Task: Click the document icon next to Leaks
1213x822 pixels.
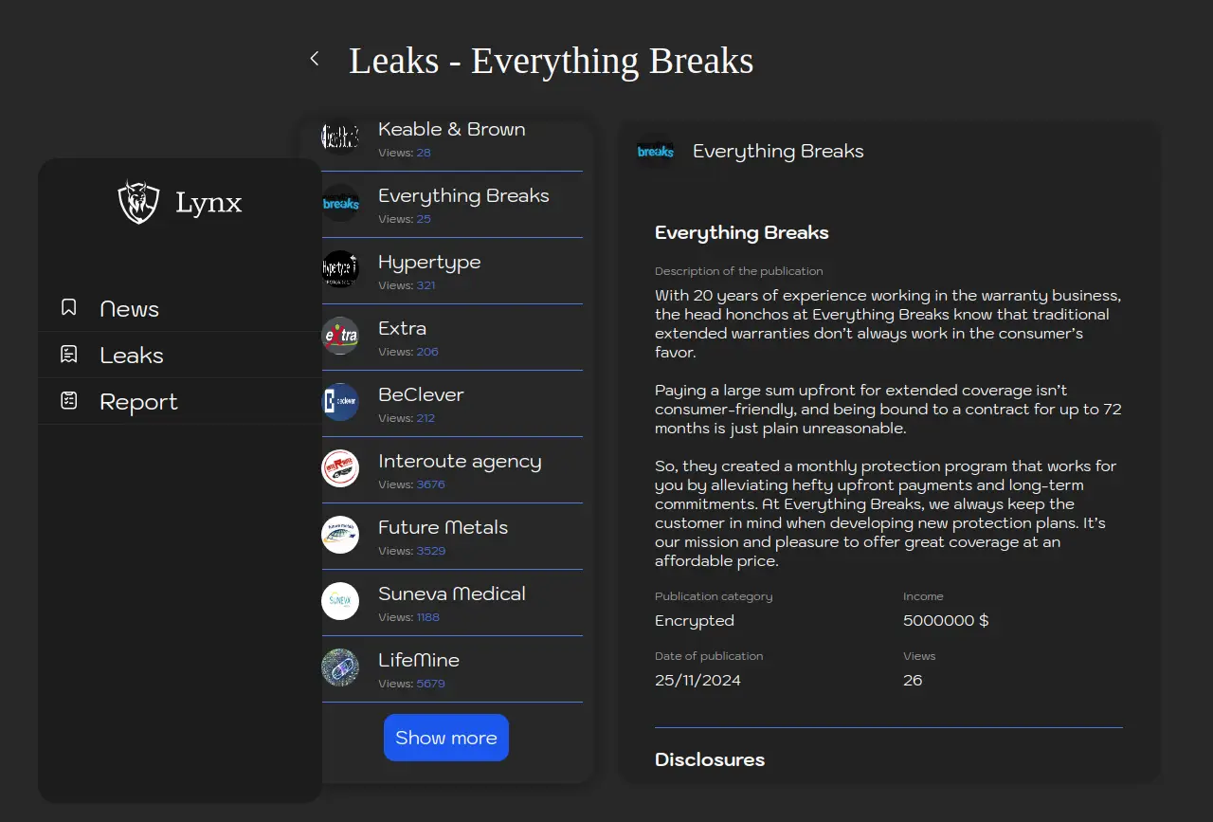Action: (x=68, y=354)
